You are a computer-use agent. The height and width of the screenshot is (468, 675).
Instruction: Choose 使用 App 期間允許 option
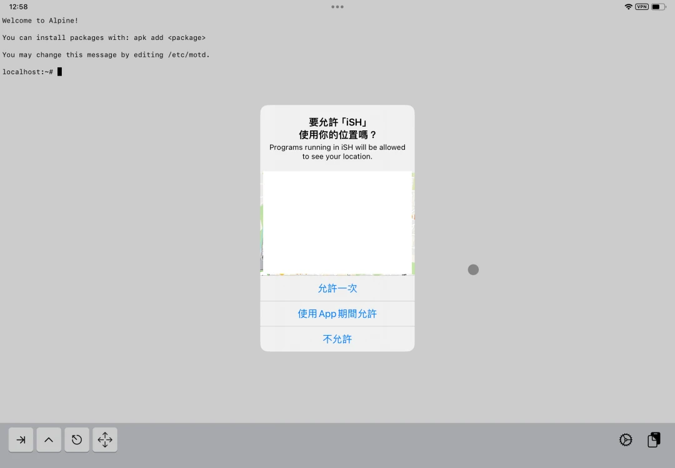tap(337, 314)
